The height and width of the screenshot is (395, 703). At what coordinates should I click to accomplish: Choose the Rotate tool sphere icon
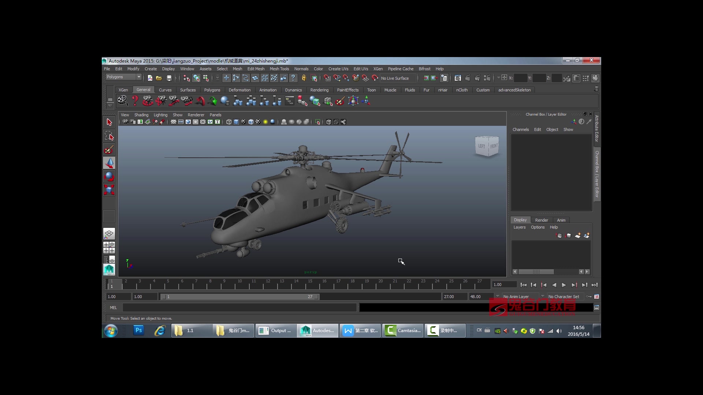coord(109,176)
